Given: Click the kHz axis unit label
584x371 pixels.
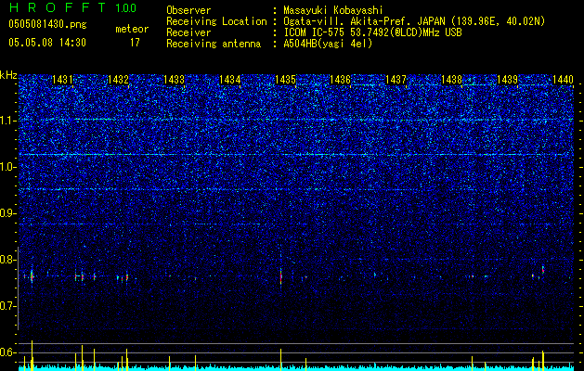Looking at the screenshot, I should [x=8, y=75].
